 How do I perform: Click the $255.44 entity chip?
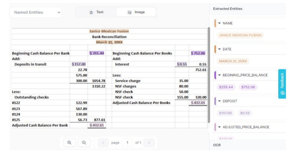pyautogui.click(x=226, y=87)
